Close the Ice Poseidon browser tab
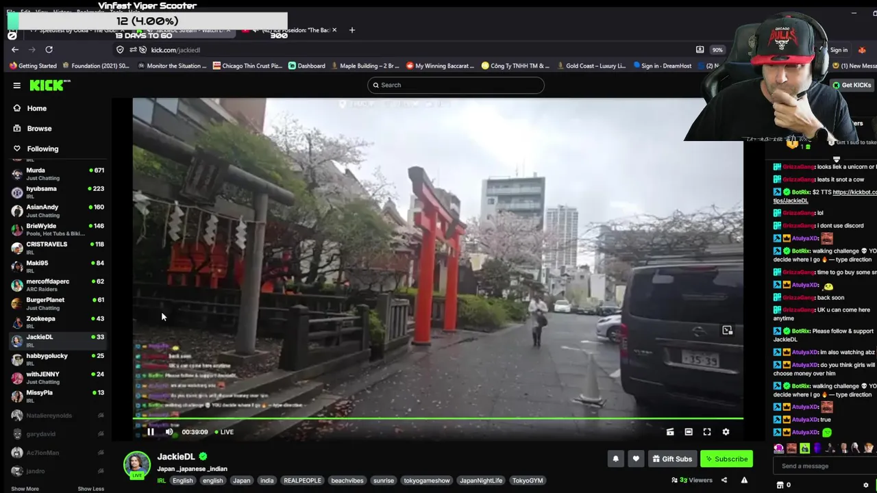 tap(334, 30)
